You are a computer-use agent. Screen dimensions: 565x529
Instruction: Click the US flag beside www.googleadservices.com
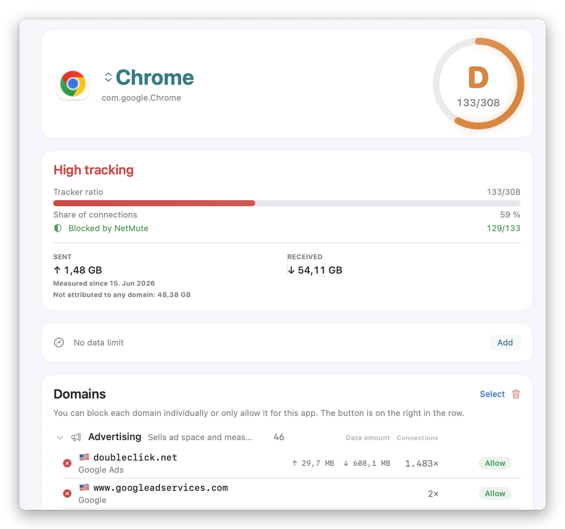click(84, 487)
